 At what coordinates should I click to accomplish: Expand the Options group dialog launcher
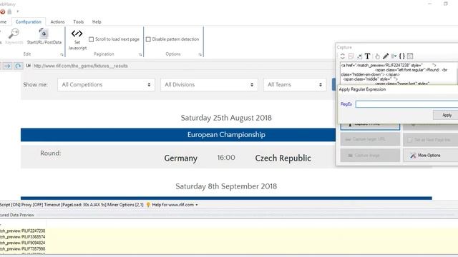click(200, 54)
